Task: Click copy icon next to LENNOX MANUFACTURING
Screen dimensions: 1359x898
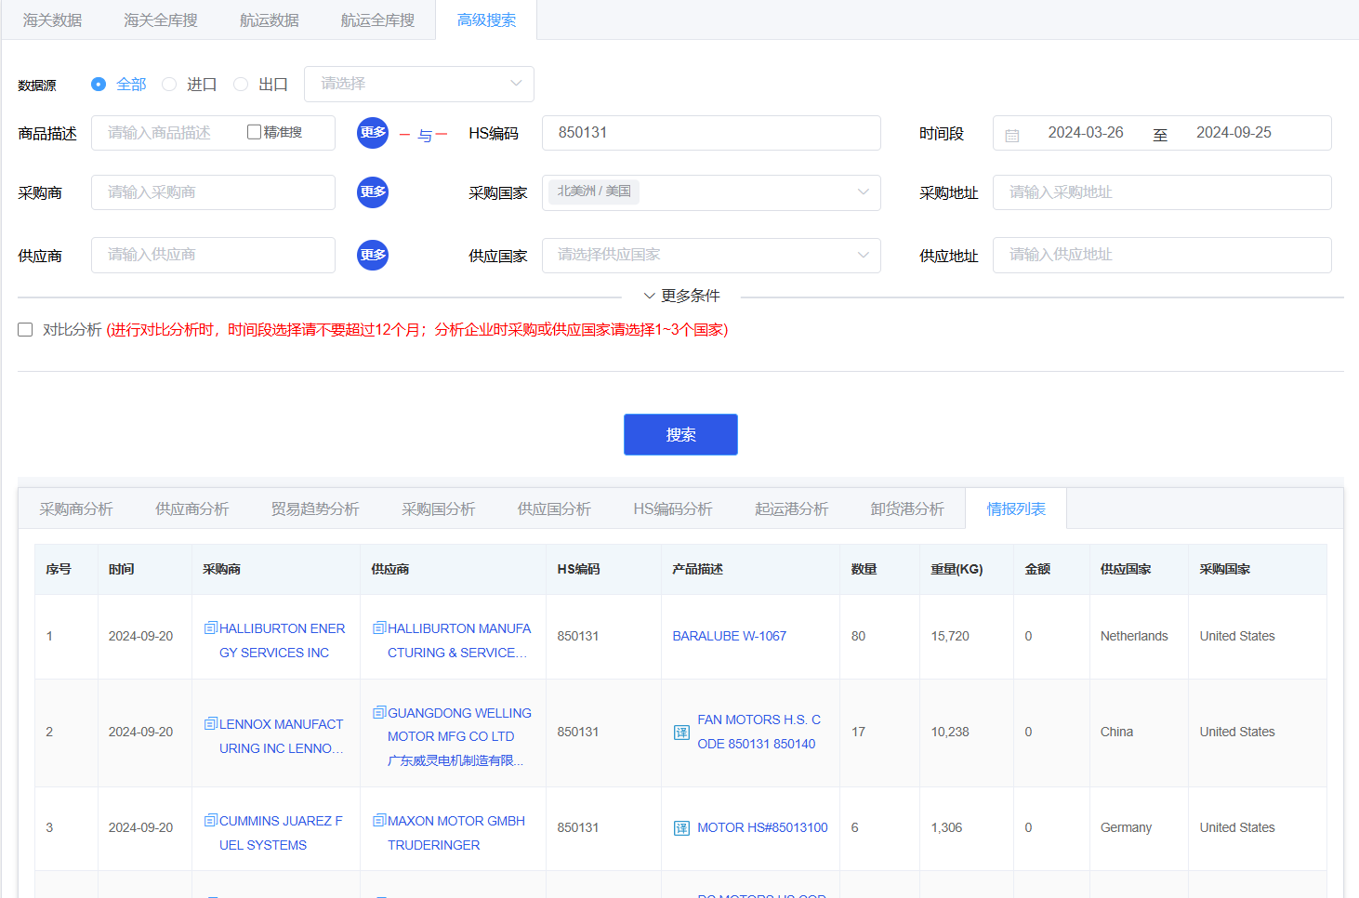Action: [x=211, y=723]
